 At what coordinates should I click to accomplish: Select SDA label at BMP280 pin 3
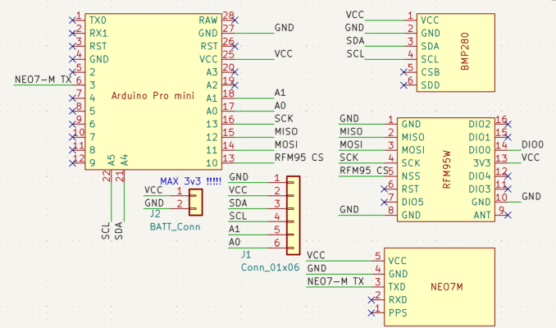355,41
